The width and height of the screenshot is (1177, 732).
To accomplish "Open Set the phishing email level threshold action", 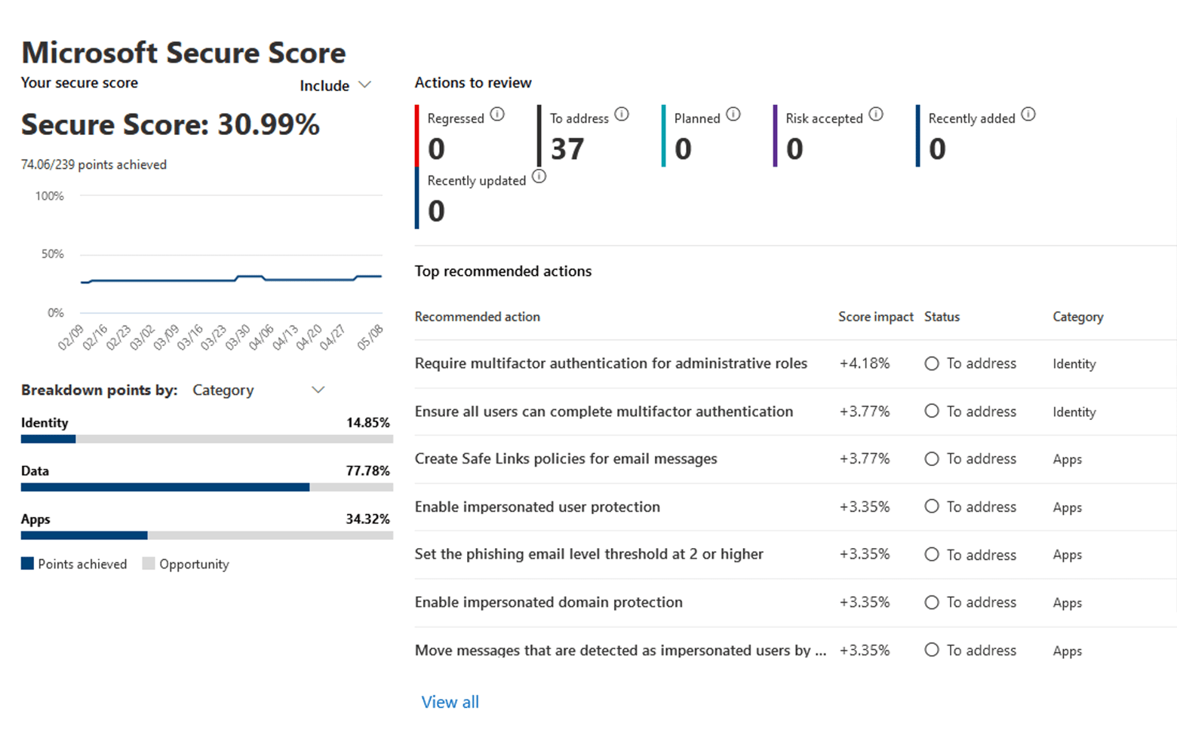I will (588, 554).
